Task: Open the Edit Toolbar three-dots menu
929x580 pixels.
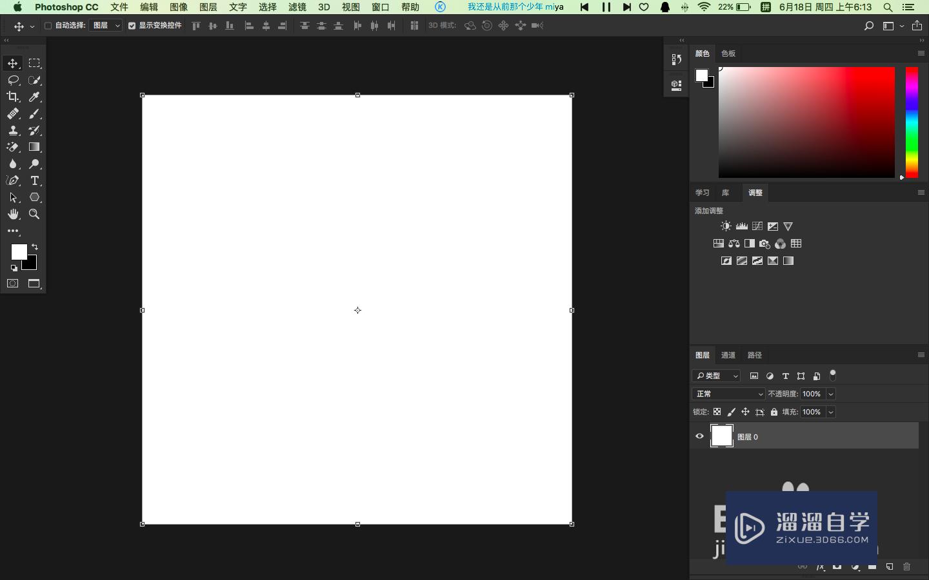Action: 13,231
